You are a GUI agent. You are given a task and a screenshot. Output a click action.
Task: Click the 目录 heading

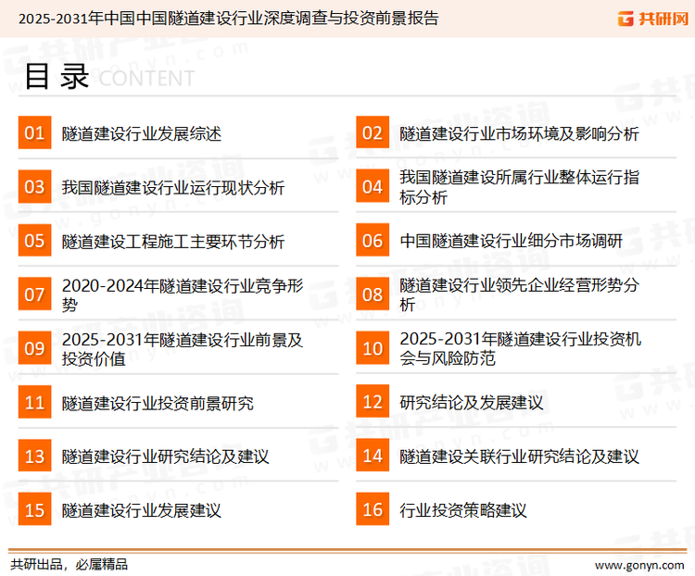click(57, 77)
